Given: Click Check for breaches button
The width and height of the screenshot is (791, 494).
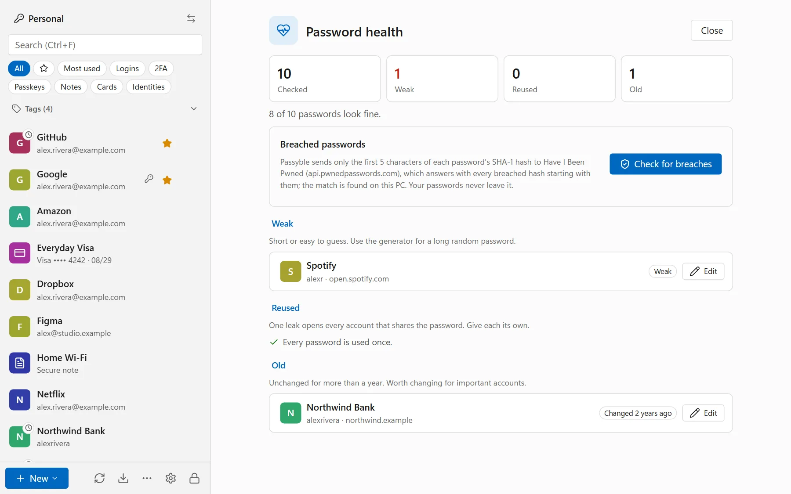Looking at the screenshot, I should click(665, 164).
